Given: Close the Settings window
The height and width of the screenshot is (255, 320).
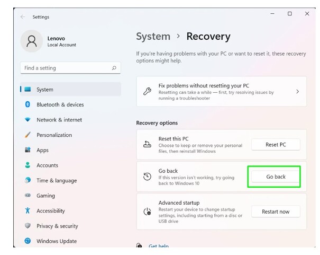Looking at the screenshot, I should [307, 14].
